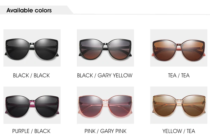
Task: Click the PURPLE / BLACK label
Action: (31, 131)
